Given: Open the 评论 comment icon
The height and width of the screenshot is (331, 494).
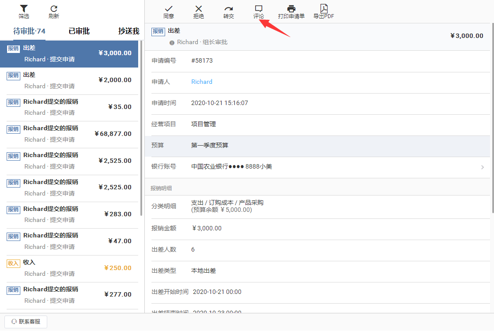Looking at the screenshot, I should [259, 9].
